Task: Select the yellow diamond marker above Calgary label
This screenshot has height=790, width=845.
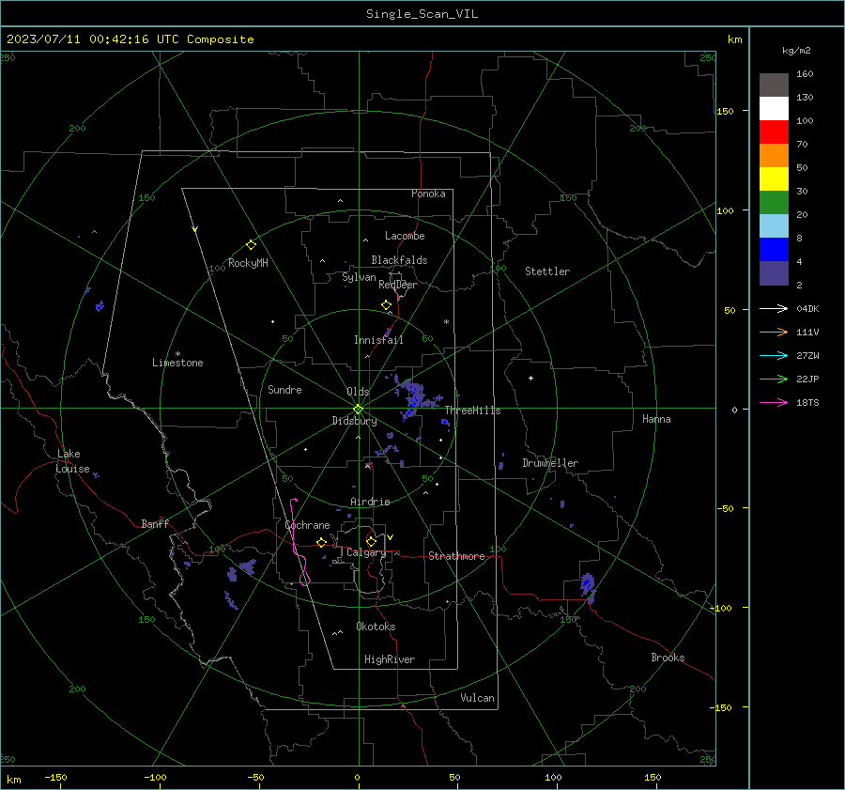Action: (371, 541)
